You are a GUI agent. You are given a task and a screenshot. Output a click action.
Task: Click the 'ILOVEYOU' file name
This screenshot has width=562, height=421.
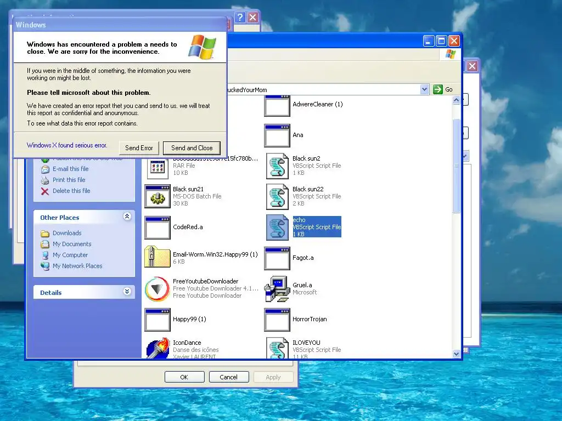pyautogui.click(x=306, y=343)
